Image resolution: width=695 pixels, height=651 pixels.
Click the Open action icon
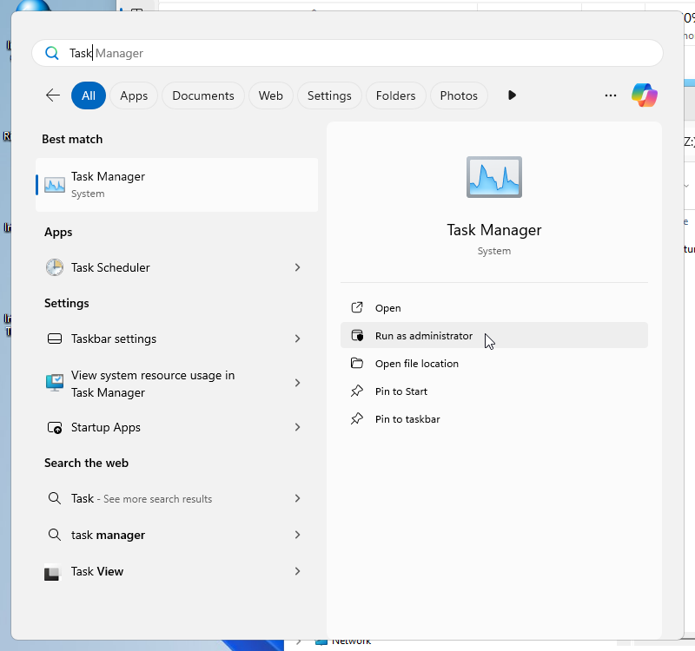[357, 308]
